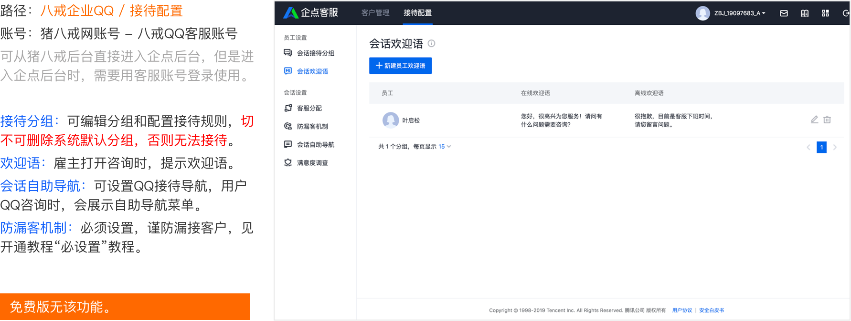Edit the welcome message for 叶启松
Viewport: 851px width, 321px height.
pyautogui.click(x=815, y=120)
